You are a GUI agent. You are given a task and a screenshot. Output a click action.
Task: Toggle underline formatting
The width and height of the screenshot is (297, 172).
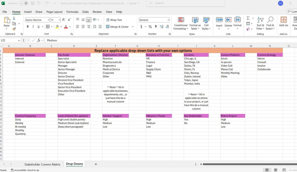coord(38,26)
